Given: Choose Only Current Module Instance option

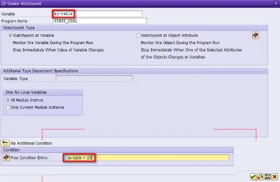Looking at the screenshot, I should coord(8,107).
